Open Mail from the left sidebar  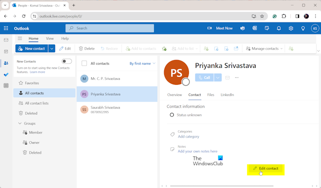coord(6,40)
